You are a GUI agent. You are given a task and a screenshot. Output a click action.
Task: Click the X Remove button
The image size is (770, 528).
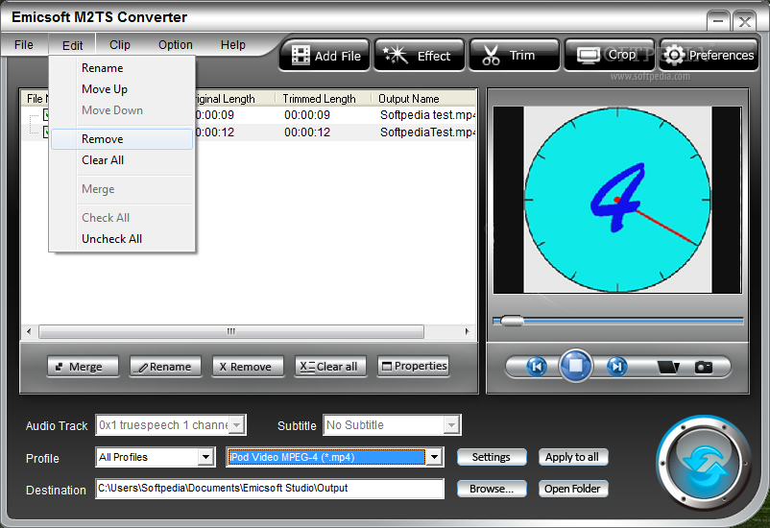coord(248,367)
